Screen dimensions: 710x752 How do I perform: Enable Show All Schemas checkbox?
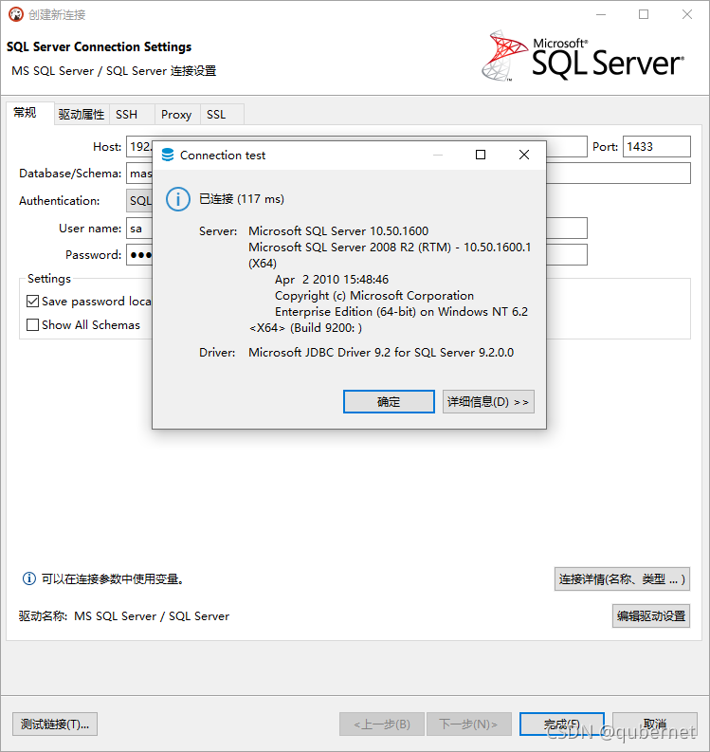[x=32, y=324]
